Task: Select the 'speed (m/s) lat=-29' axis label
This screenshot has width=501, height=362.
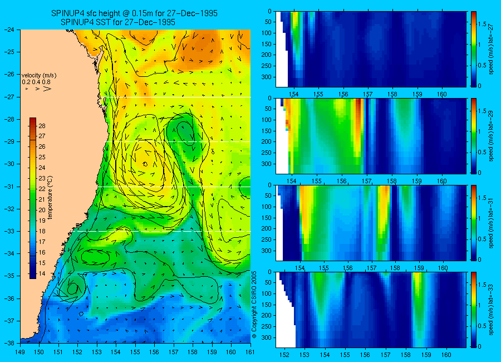Action: (x=491, y=136)
